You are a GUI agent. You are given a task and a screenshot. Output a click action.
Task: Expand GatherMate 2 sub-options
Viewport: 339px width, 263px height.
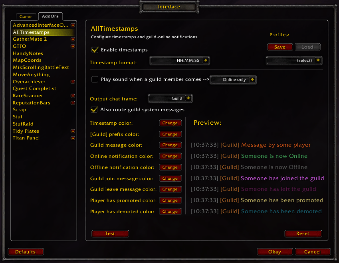[x=73, y=39]
